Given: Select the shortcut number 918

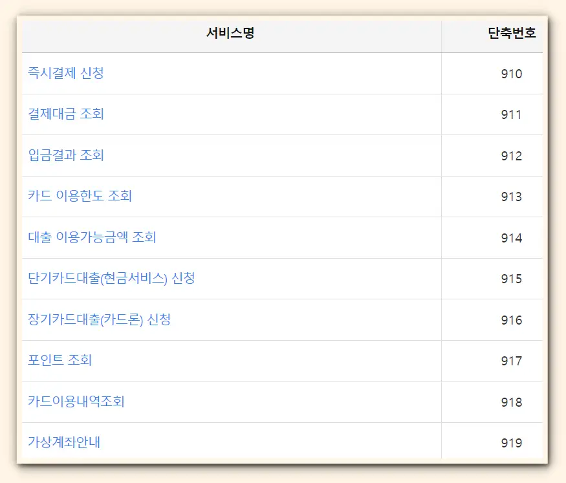Looking at the screenshot, I should click(512, 402).
